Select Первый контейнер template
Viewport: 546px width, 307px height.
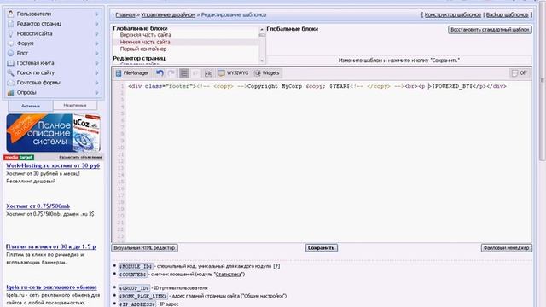tap(143, 49)
